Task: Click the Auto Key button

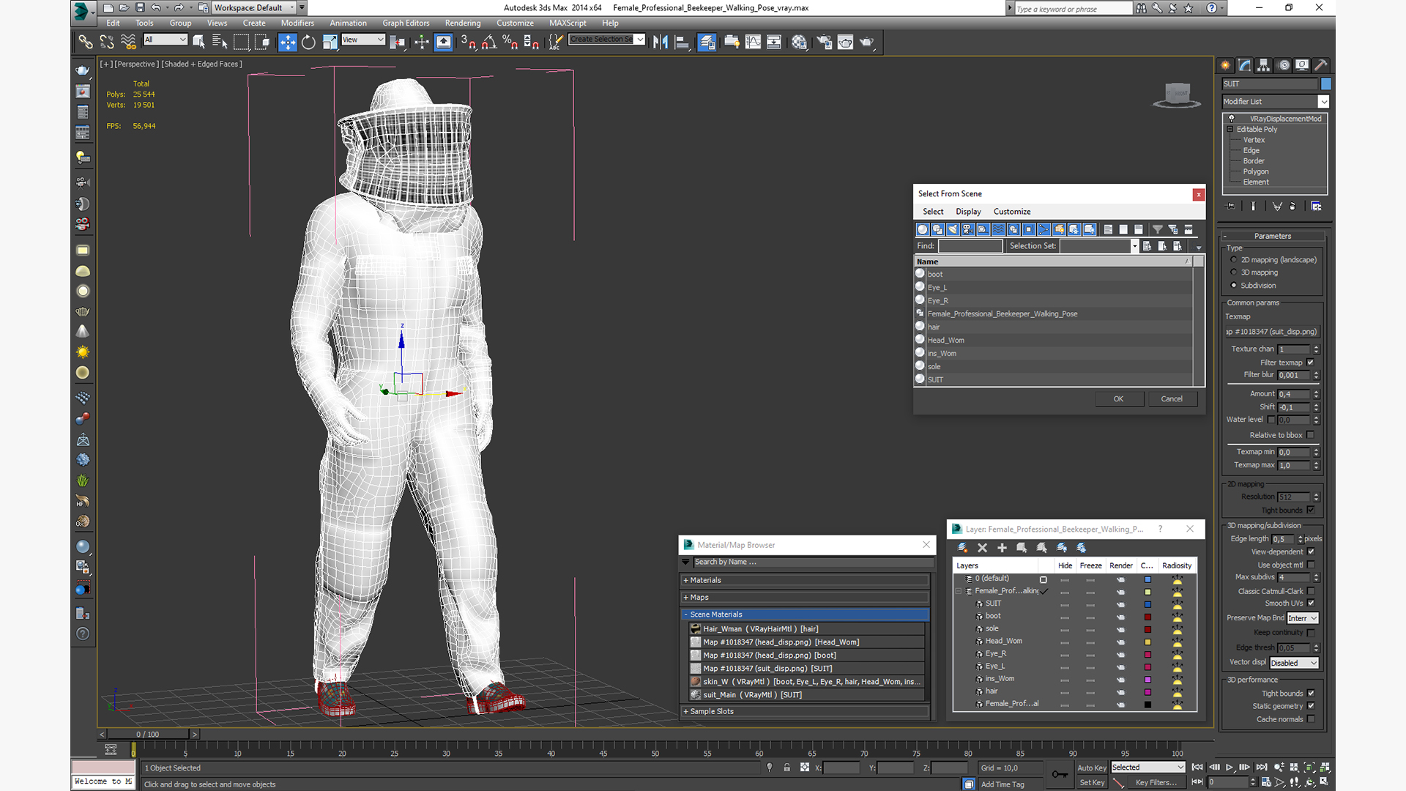Action: pos(1091,768)
